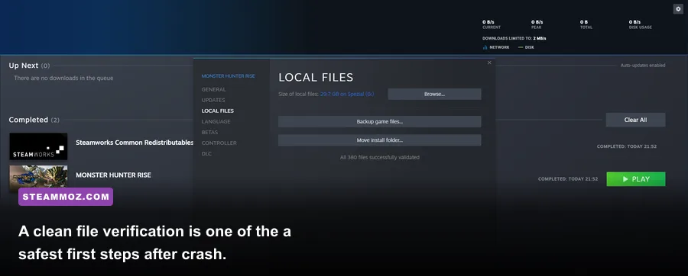Click Backup game files... button
688x276 pixels.
coord(379,121)
